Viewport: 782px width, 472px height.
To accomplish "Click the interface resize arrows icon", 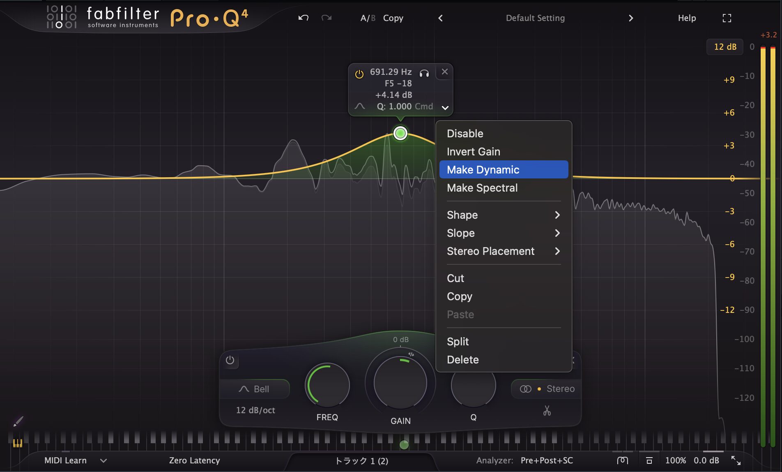I will point(736,460).
